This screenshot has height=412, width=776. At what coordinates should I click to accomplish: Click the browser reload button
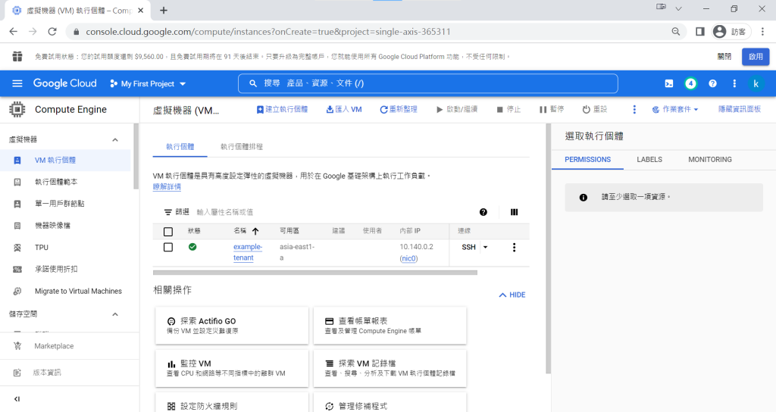(52, 32)
